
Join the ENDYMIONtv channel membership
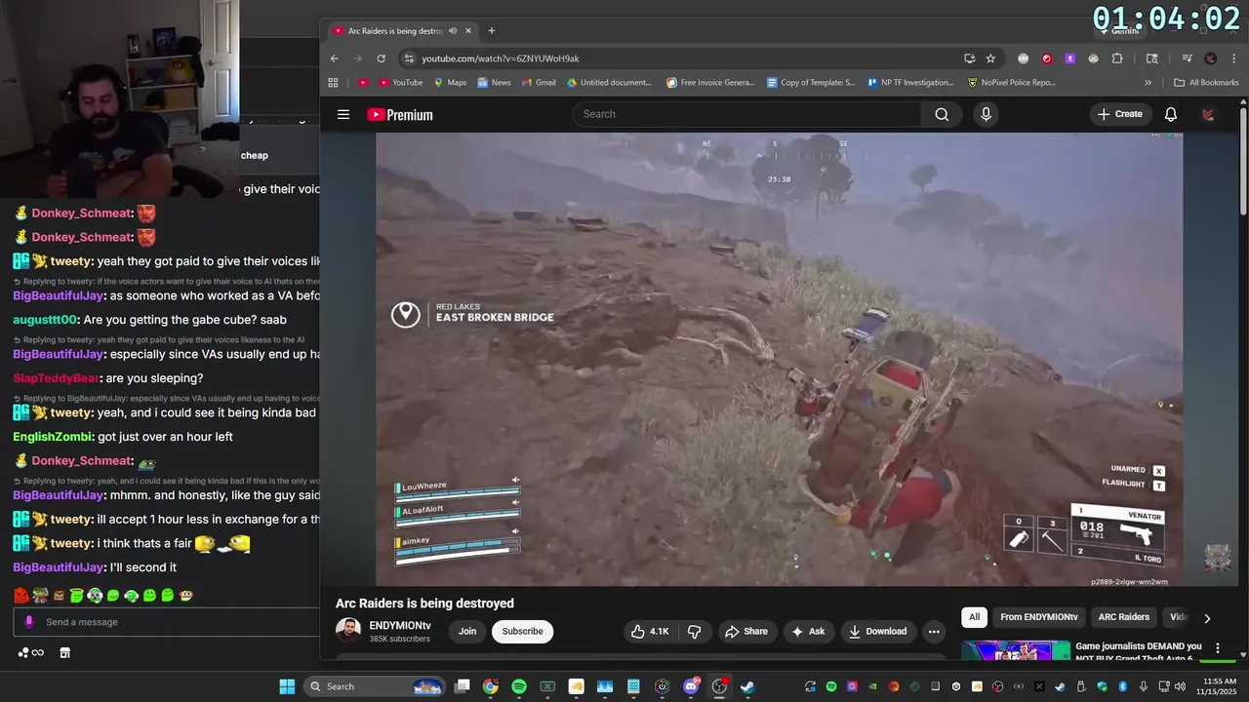467,632
